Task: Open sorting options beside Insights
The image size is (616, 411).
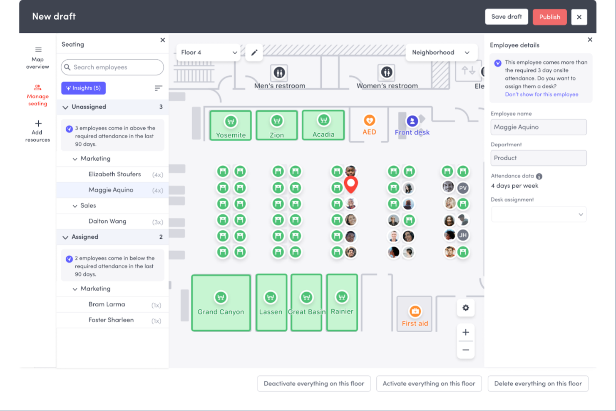Action: click(x=158, y=88)
